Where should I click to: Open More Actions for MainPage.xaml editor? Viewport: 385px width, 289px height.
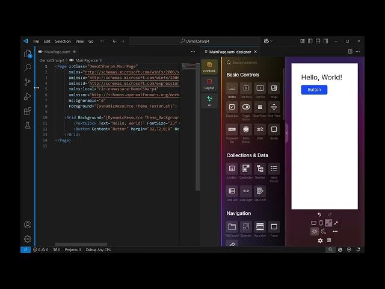tap(193, 52)
